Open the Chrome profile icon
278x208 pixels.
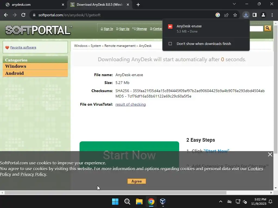[263, 15]
